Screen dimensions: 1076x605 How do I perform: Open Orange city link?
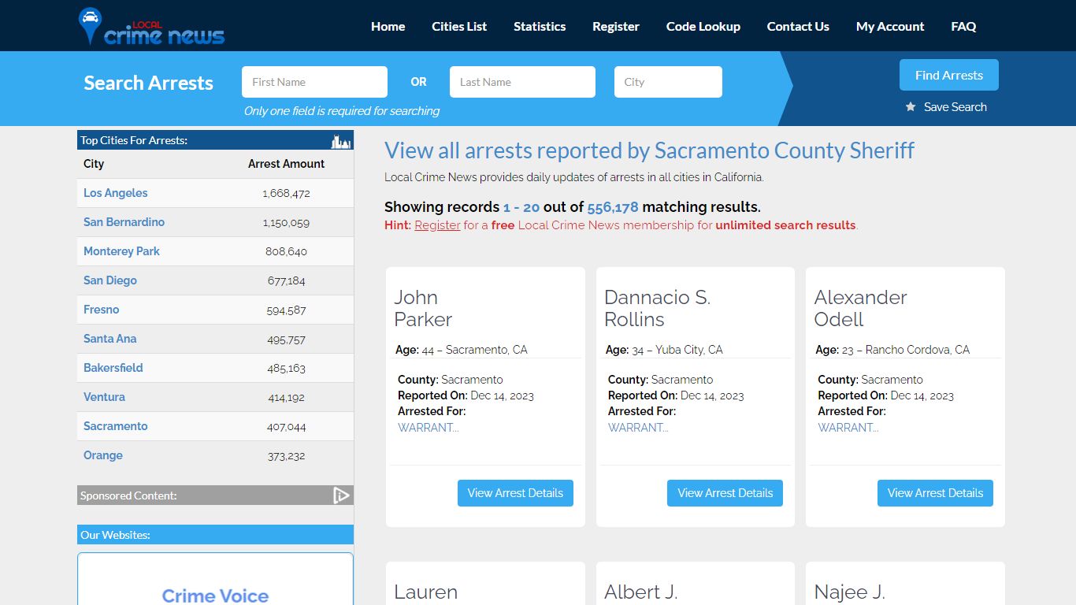pyautogui.click(x=103, y=455)
